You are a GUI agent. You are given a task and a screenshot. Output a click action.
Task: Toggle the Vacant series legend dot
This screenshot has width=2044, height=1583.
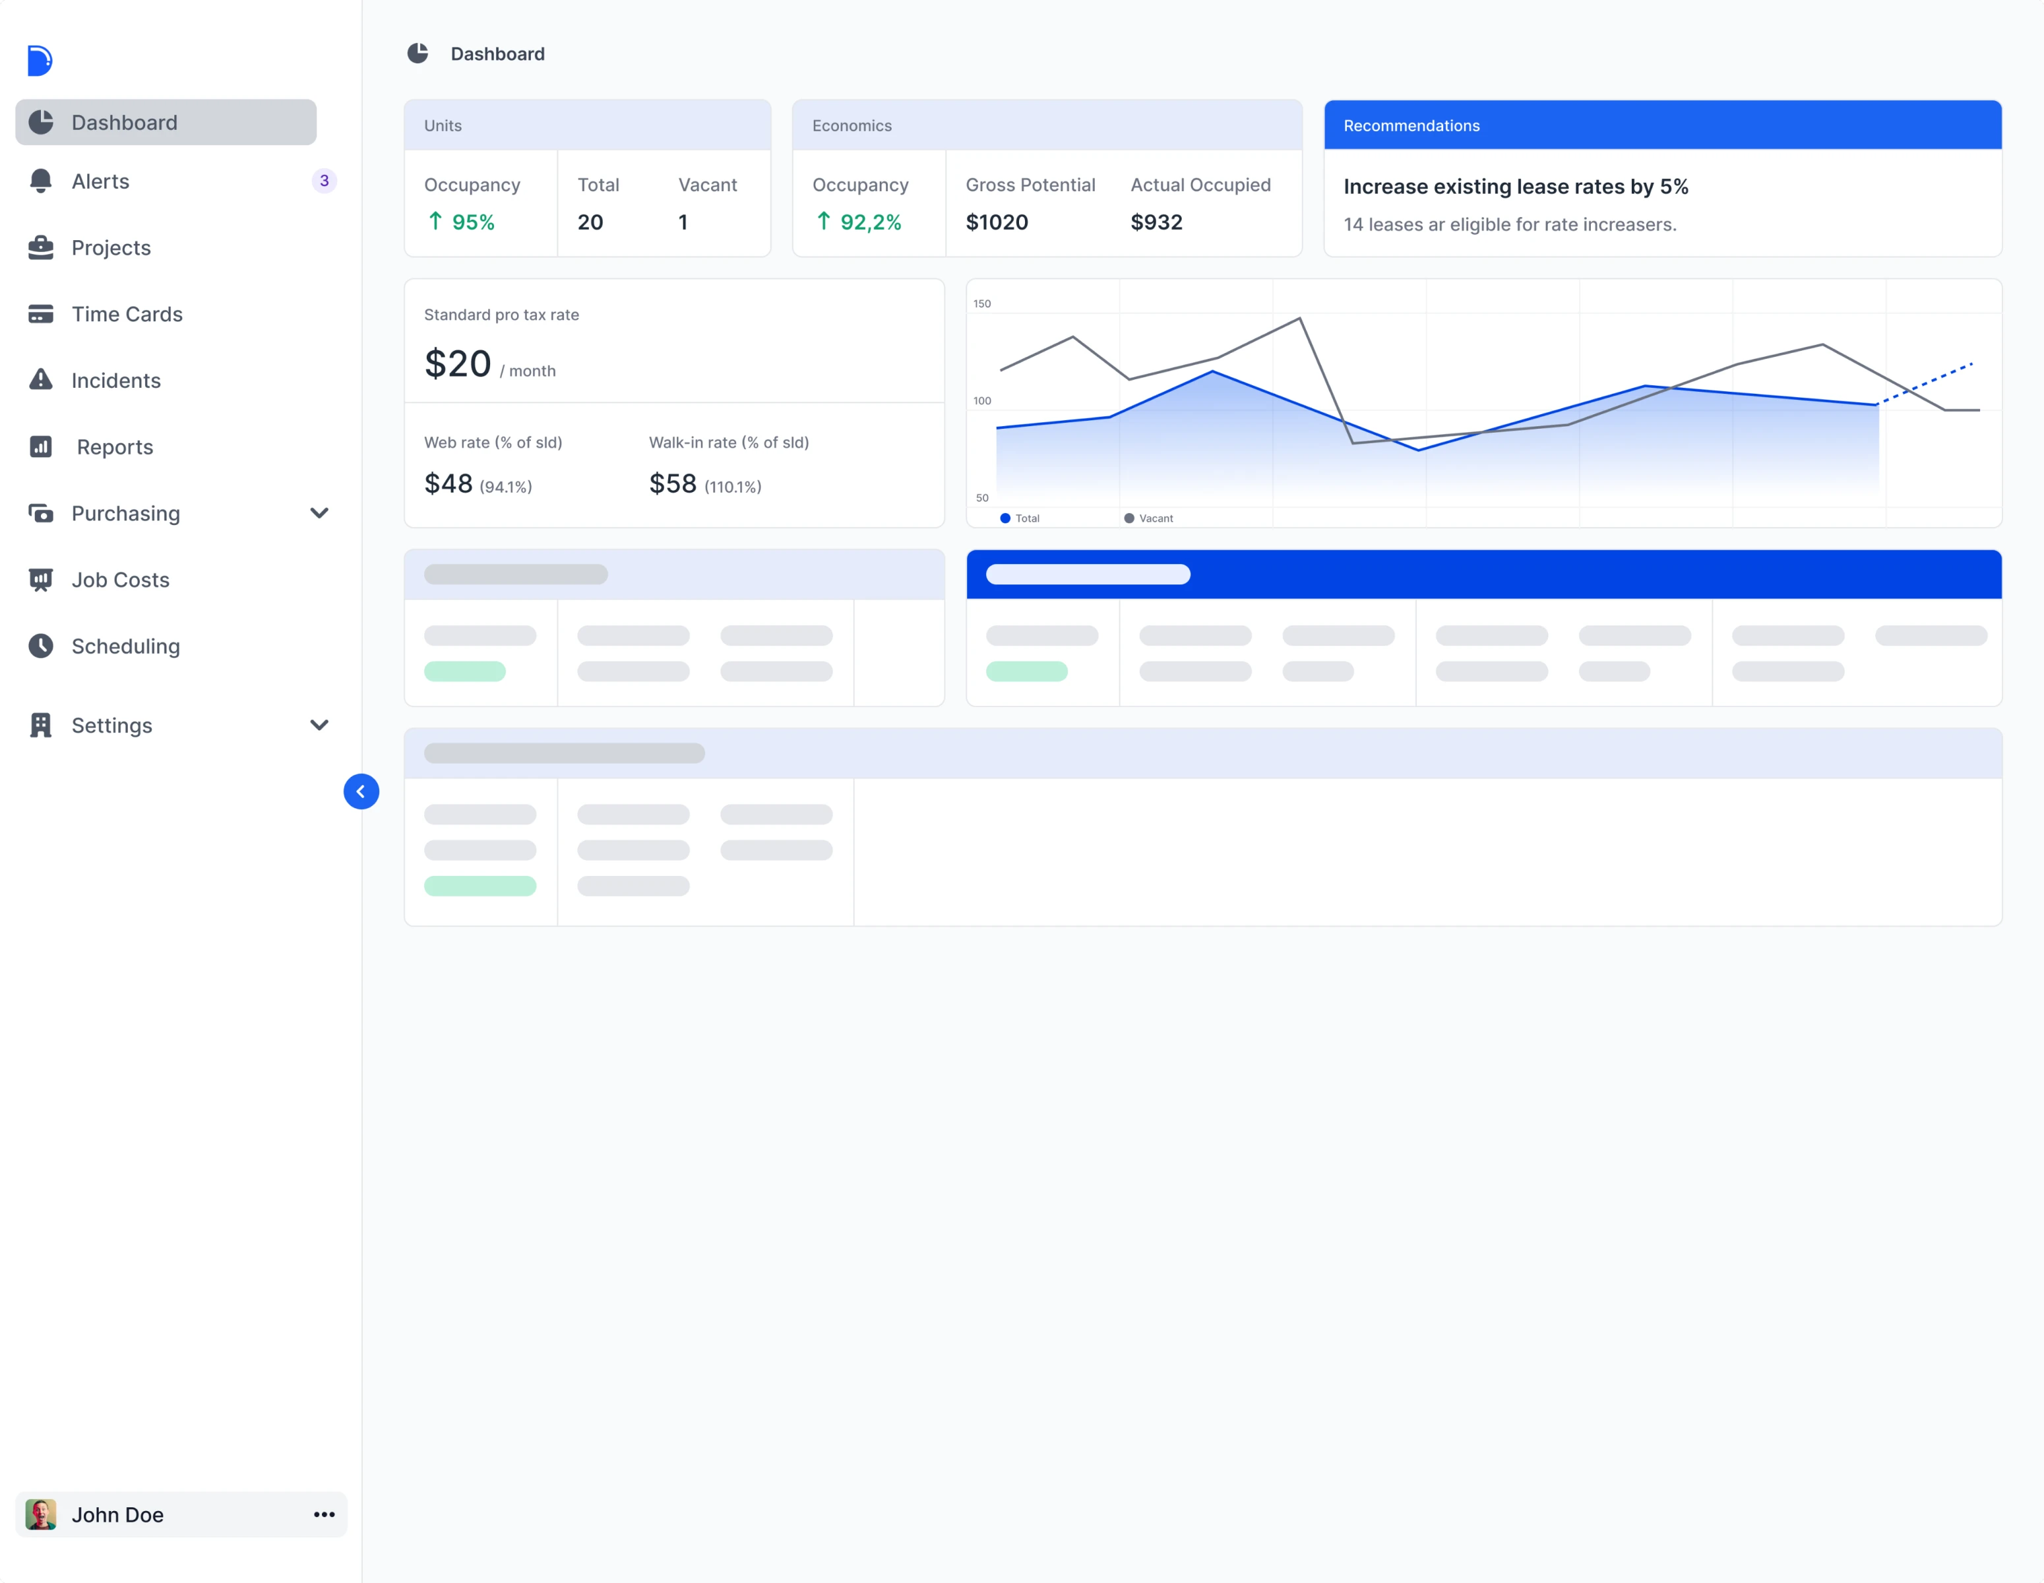click(x=1129, y=518)
